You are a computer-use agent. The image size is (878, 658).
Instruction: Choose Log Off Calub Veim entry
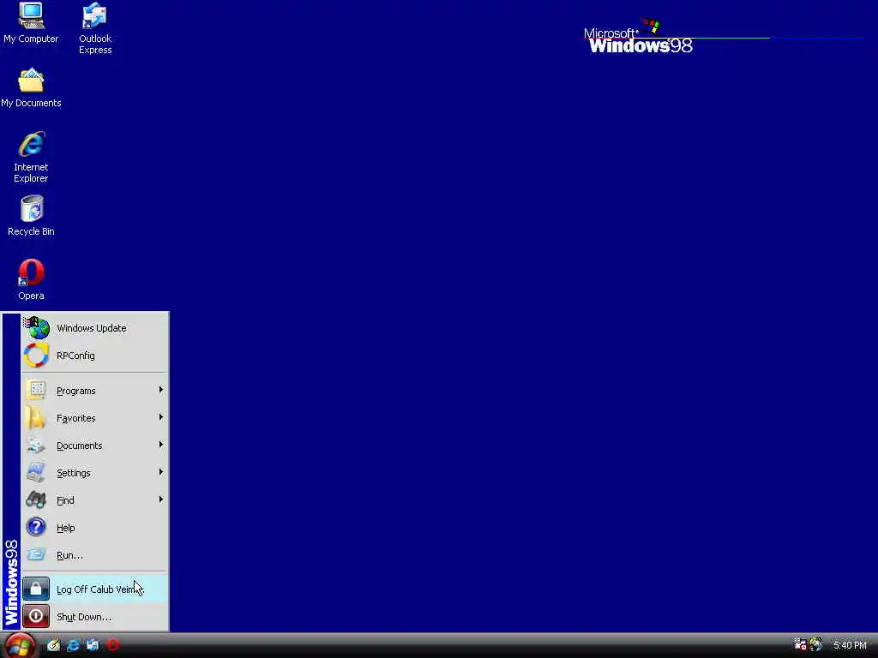(94, 589)
